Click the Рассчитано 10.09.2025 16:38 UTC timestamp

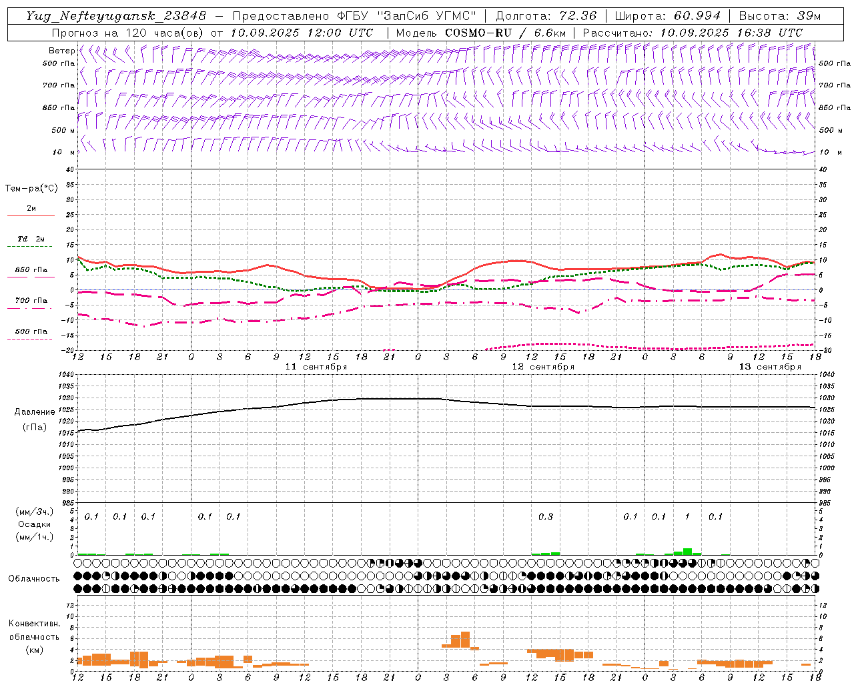[693, 33]
